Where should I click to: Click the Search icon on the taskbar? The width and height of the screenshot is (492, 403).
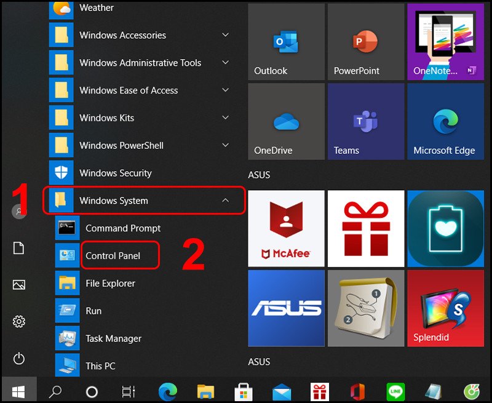[55, 391]
